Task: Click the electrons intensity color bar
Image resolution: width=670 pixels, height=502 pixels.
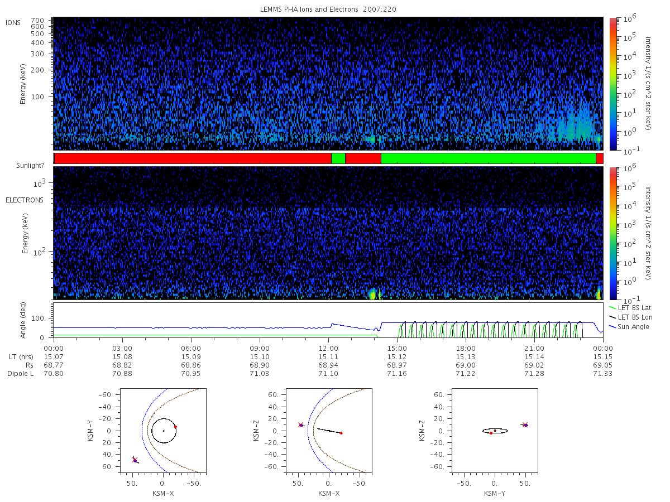Action: [x=612, y=233]
